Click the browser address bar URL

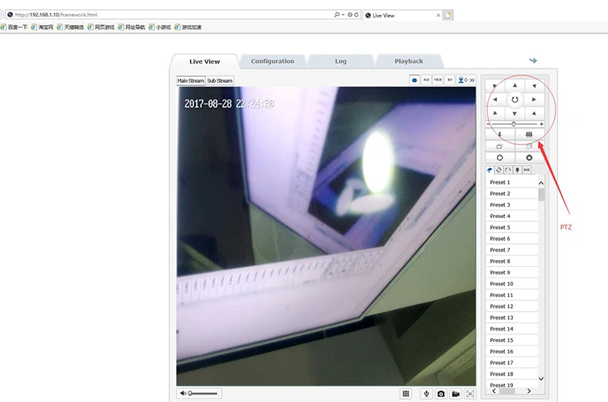point(56,14)
